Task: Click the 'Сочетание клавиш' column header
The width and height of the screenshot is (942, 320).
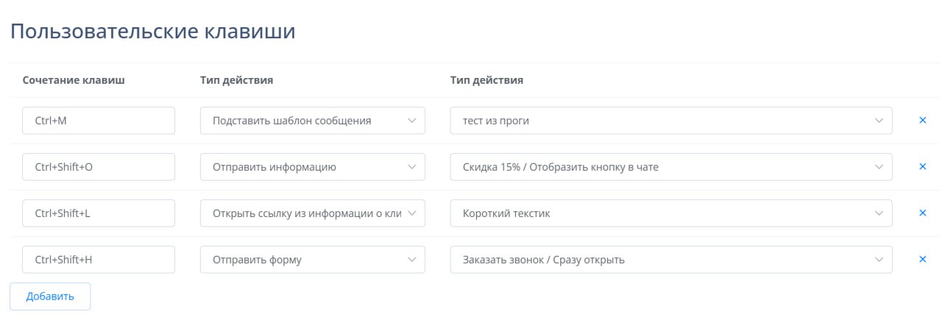Action: click(x=74, y=80)
